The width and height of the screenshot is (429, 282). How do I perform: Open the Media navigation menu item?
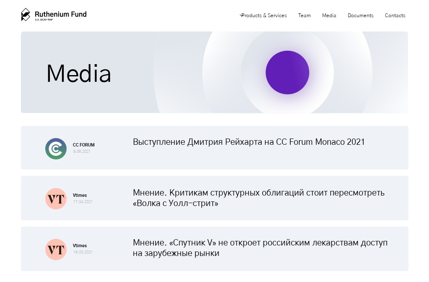329,16
